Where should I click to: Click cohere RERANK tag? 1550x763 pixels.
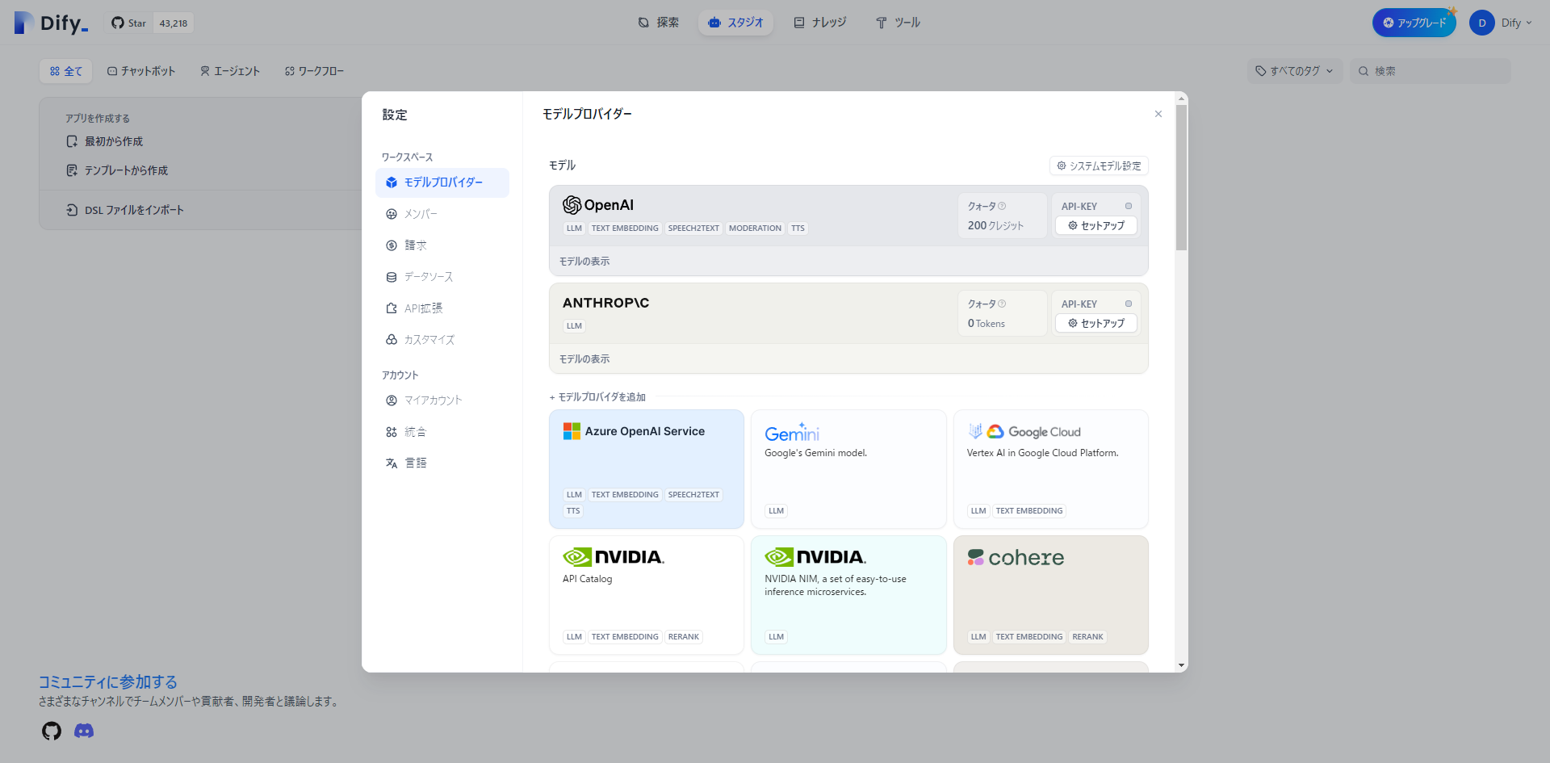[1087, 637]
